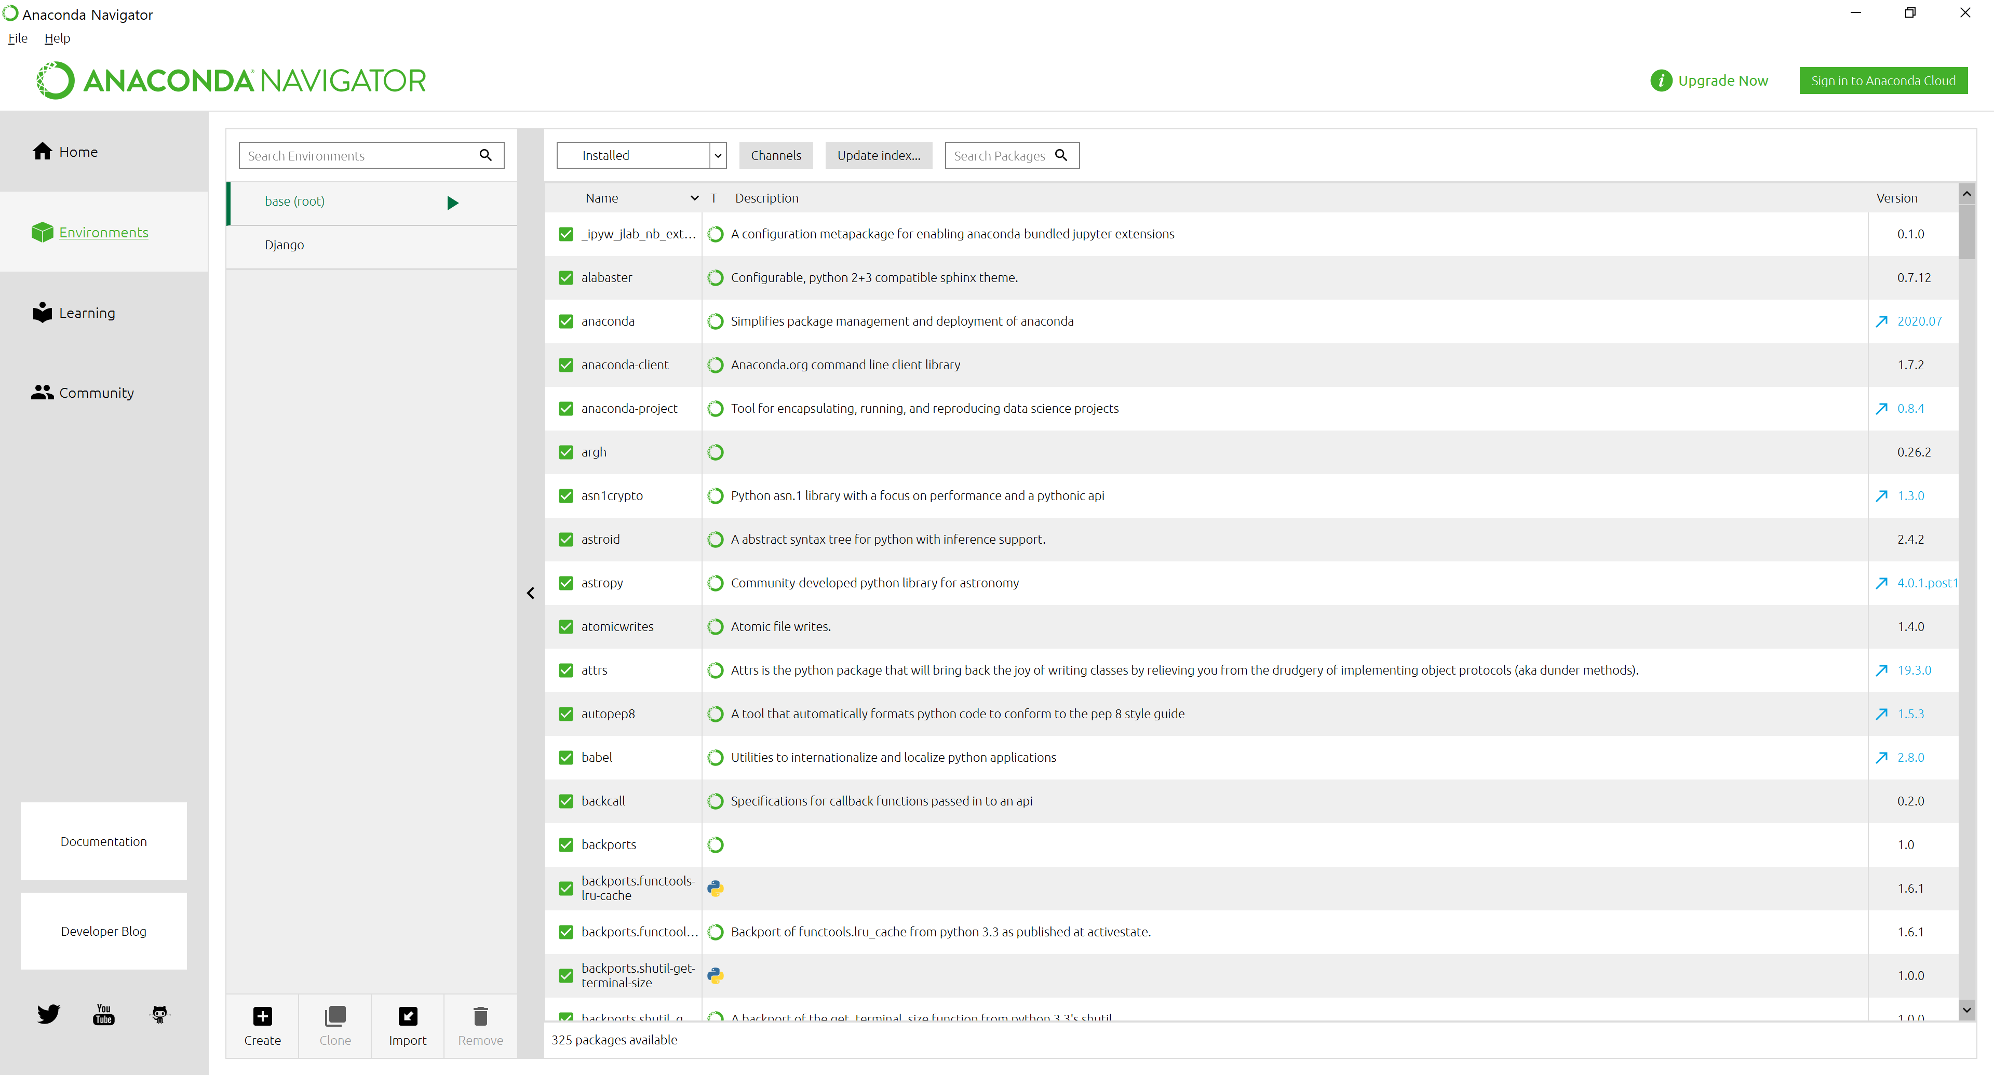The width and height of the screenshot is (1994, 1075).
Task: Uncheck the alabaster package checkbox
Action: [566, 277]
